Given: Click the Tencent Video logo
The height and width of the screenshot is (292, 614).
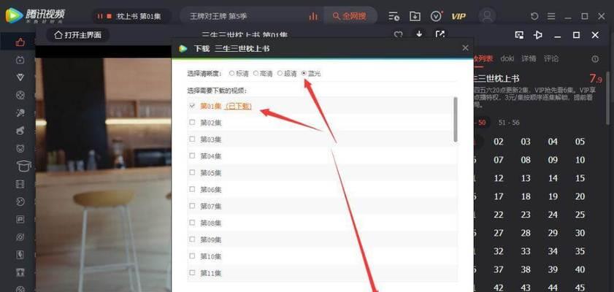Looking at the screenshot, I should pos(34,15).
